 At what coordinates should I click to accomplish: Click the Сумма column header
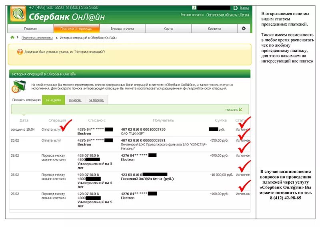221,120
